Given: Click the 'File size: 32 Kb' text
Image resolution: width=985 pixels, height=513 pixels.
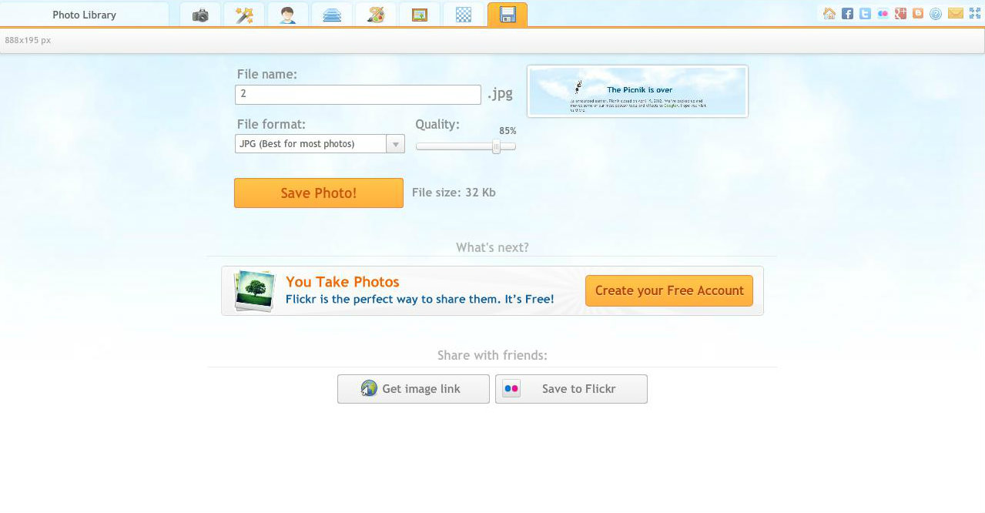Looking at the screenshot, I should (454, 193).
